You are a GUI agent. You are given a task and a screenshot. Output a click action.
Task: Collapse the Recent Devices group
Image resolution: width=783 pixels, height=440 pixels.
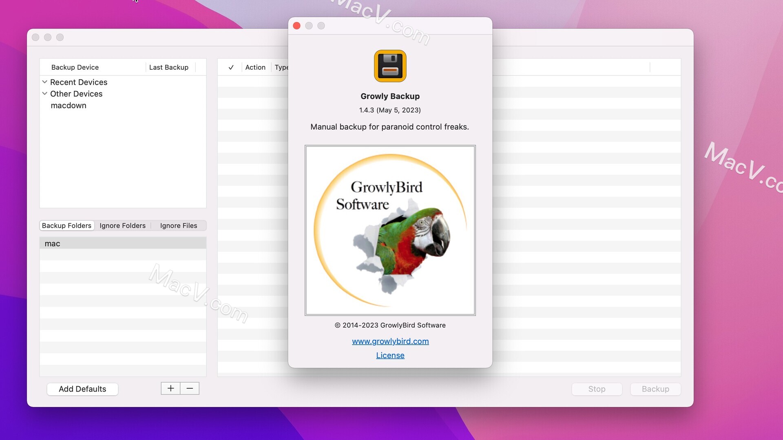click(45, 82)
